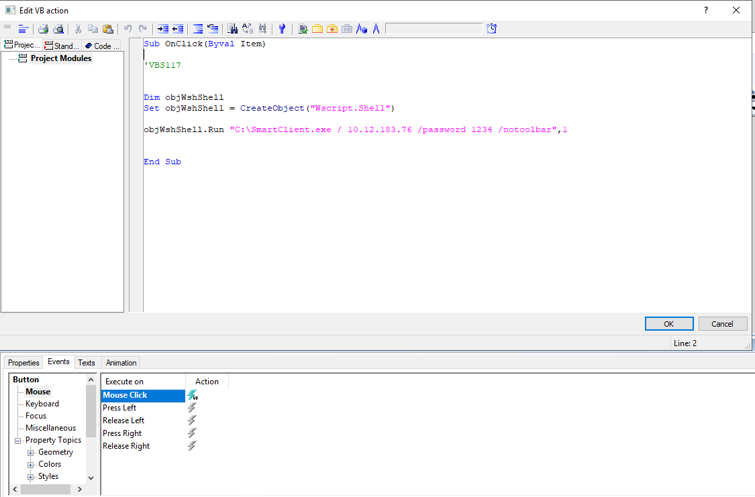Click the Execute on column header
755x497 pixels.
click(x=144, y=382)
